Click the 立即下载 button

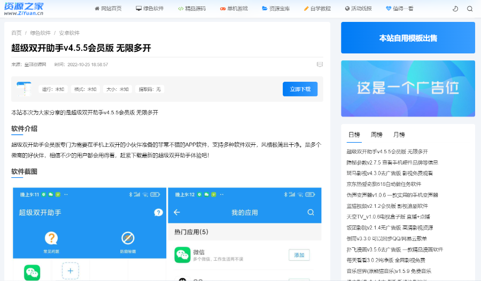300,89
